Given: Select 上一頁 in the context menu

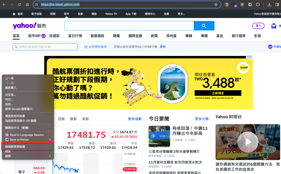Looking at the screenshot, I should (28, 78).
